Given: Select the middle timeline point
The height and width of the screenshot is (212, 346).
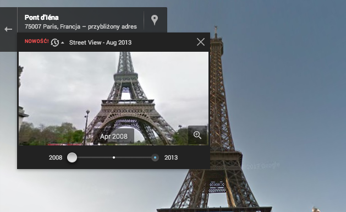Looking at the screenshot, I should (114, 157).
